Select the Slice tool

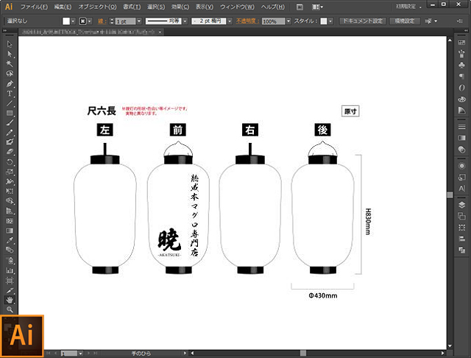pos(10,291)
